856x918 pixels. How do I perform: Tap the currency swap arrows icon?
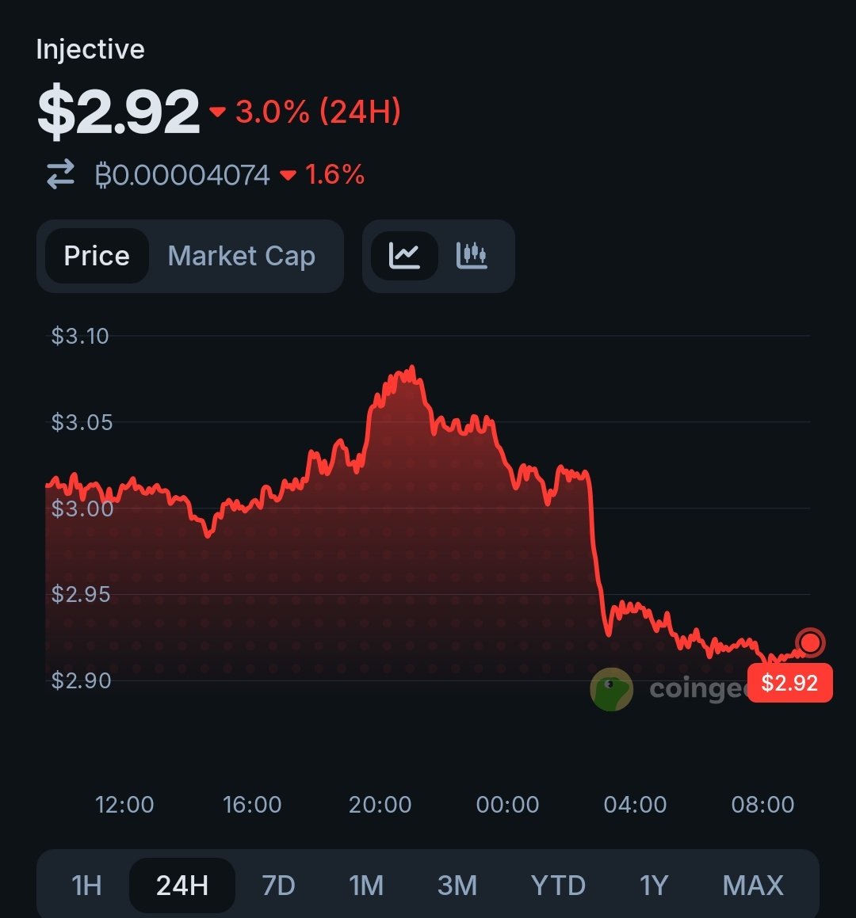61,174
